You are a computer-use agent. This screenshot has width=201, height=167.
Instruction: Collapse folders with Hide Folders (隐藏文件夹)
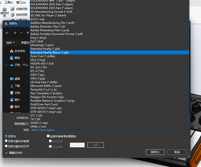(x=14, y=153)
